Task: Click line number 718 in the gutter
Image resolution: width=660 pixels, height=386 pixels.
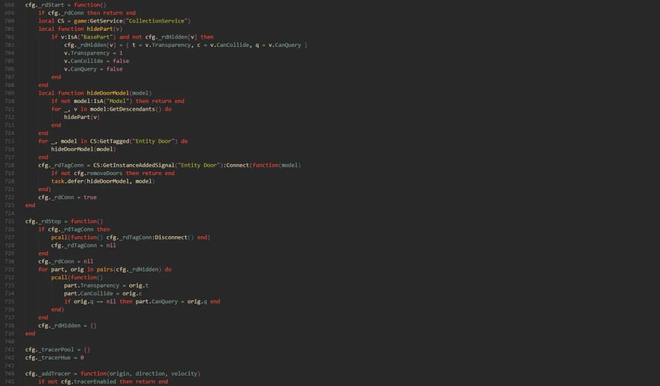Action: coord(9,165)
